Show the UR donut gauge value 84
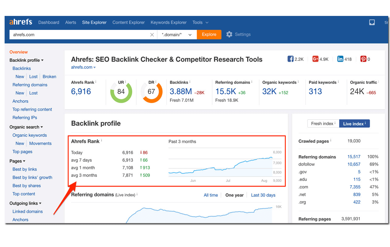 click(x=121, y=92)
